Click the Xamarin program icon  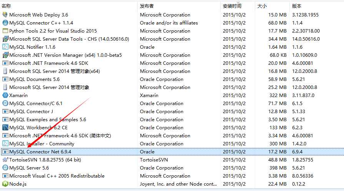click(x=5, y=95)
